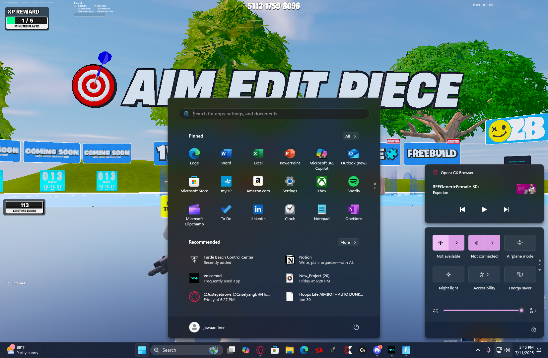Open Task View on the taskbar
Image resolution: width=548 pixels, height=358 pixels.
point(231,350)
